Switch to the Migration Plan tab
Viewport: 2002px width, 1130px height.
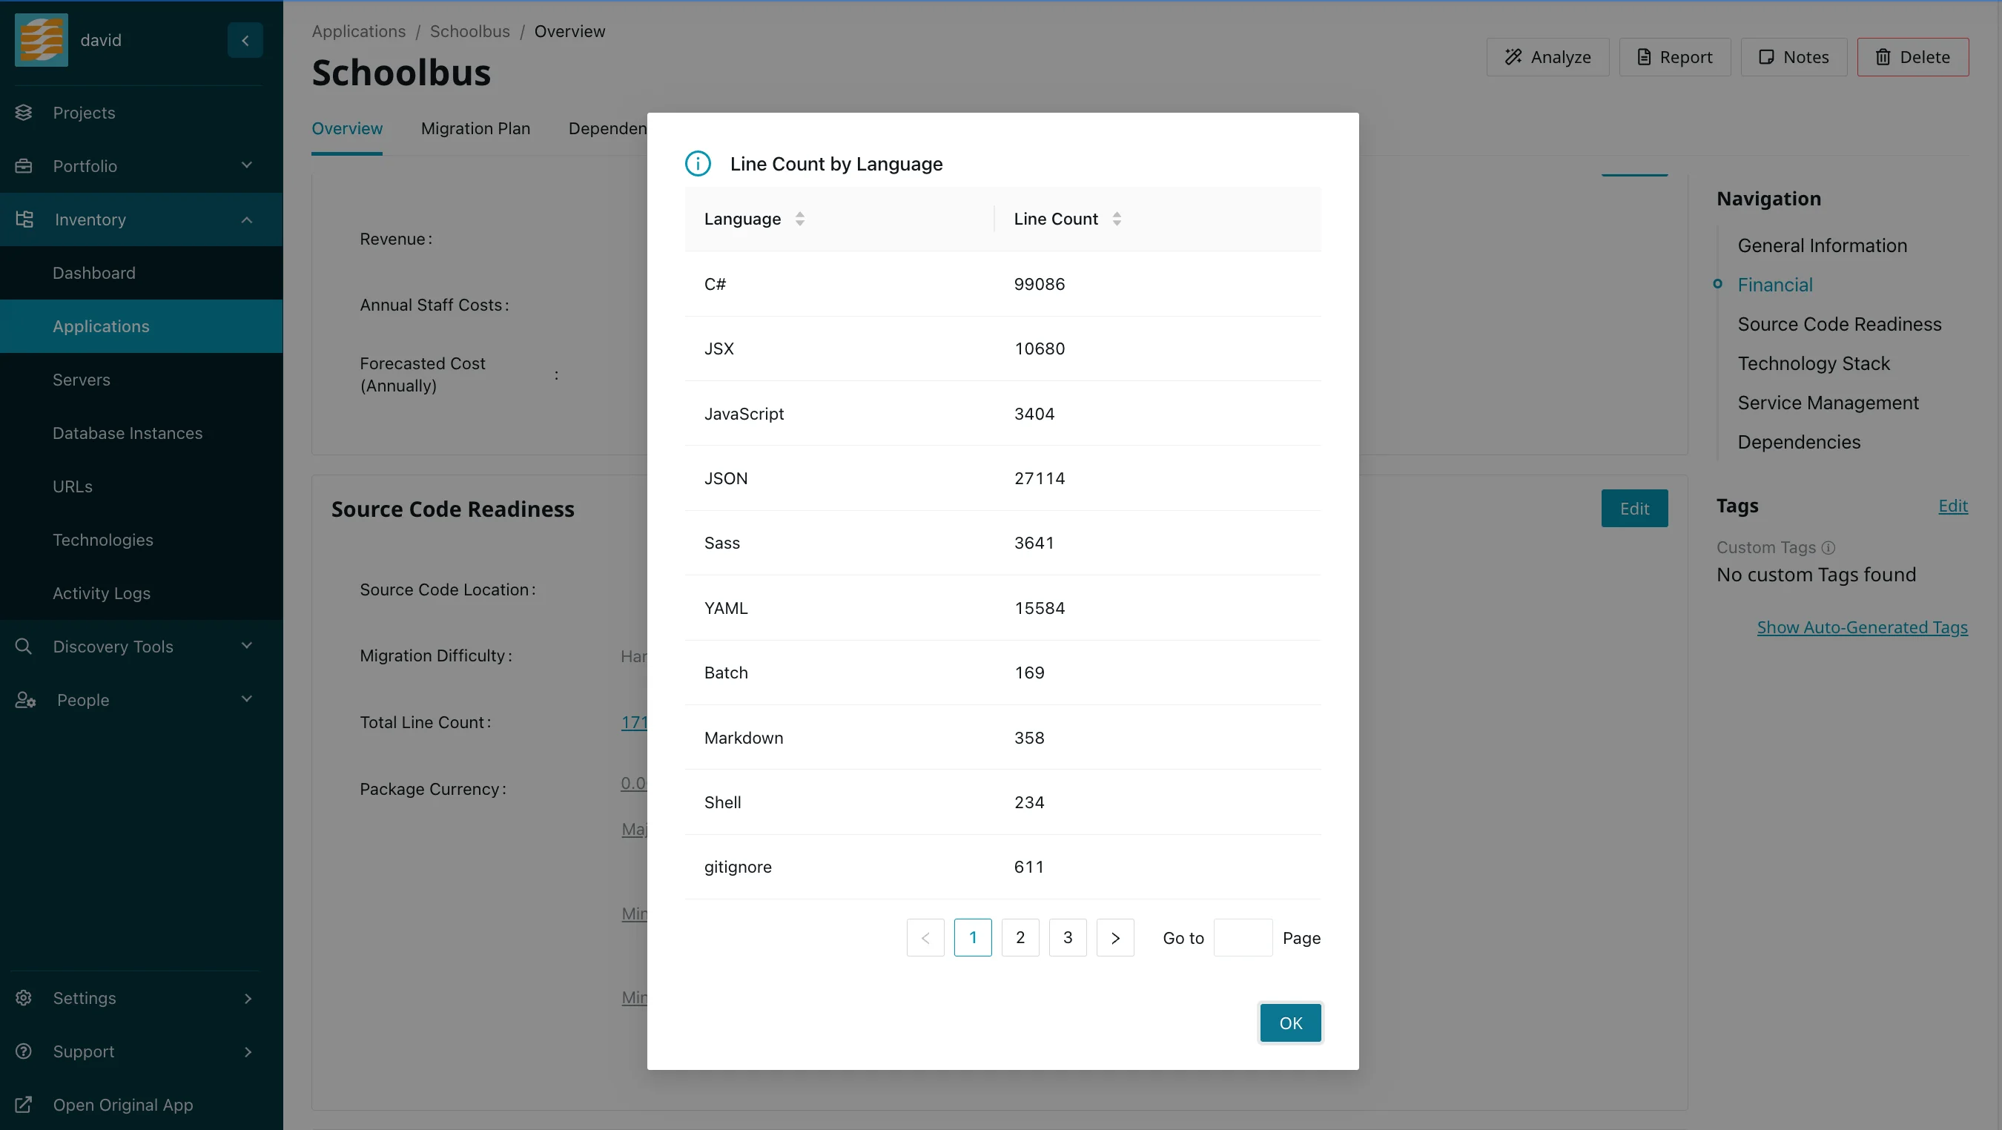[x=475, y=128]
